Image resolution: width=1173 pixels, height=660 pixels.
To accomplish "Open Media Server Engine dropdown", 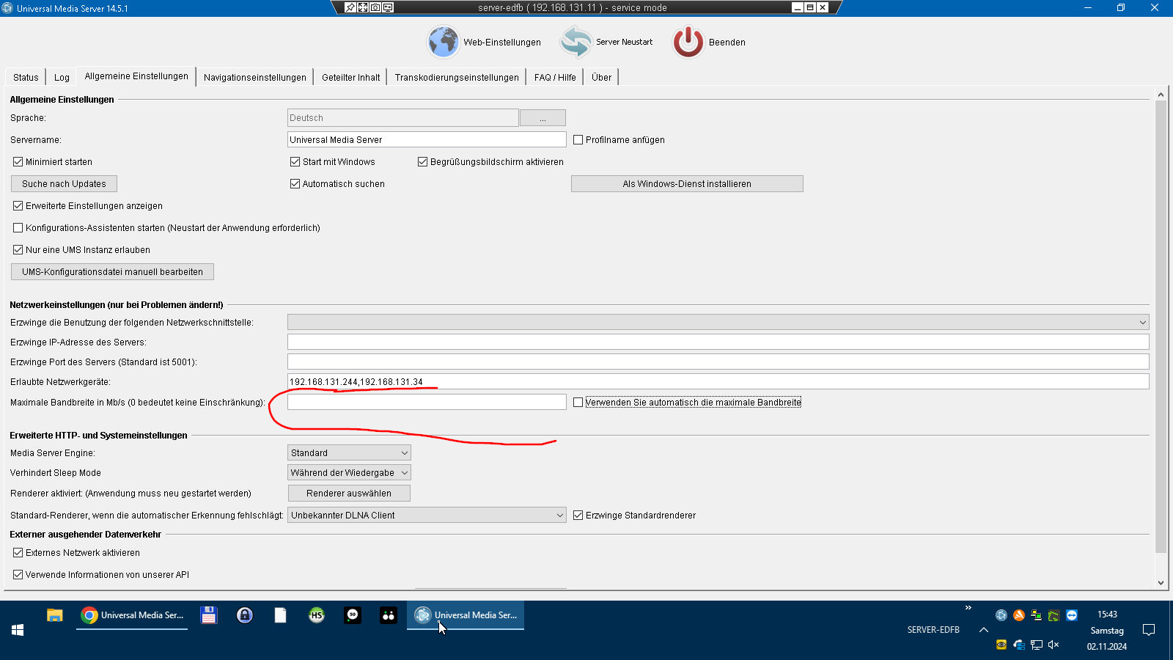I will [349, 453].
